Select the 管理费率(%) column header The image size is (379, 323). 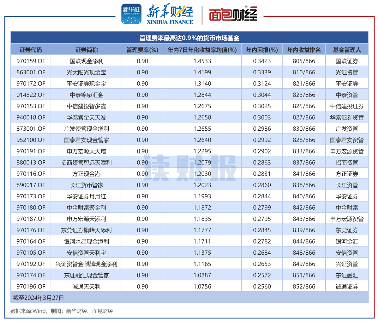[142, 50]
